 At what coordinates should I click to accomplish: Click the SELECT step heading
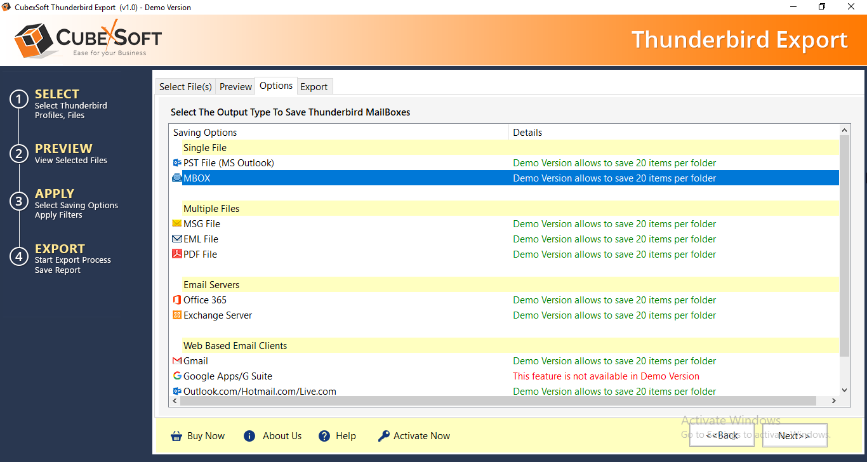pyautogui.click(x=57, y=94)
